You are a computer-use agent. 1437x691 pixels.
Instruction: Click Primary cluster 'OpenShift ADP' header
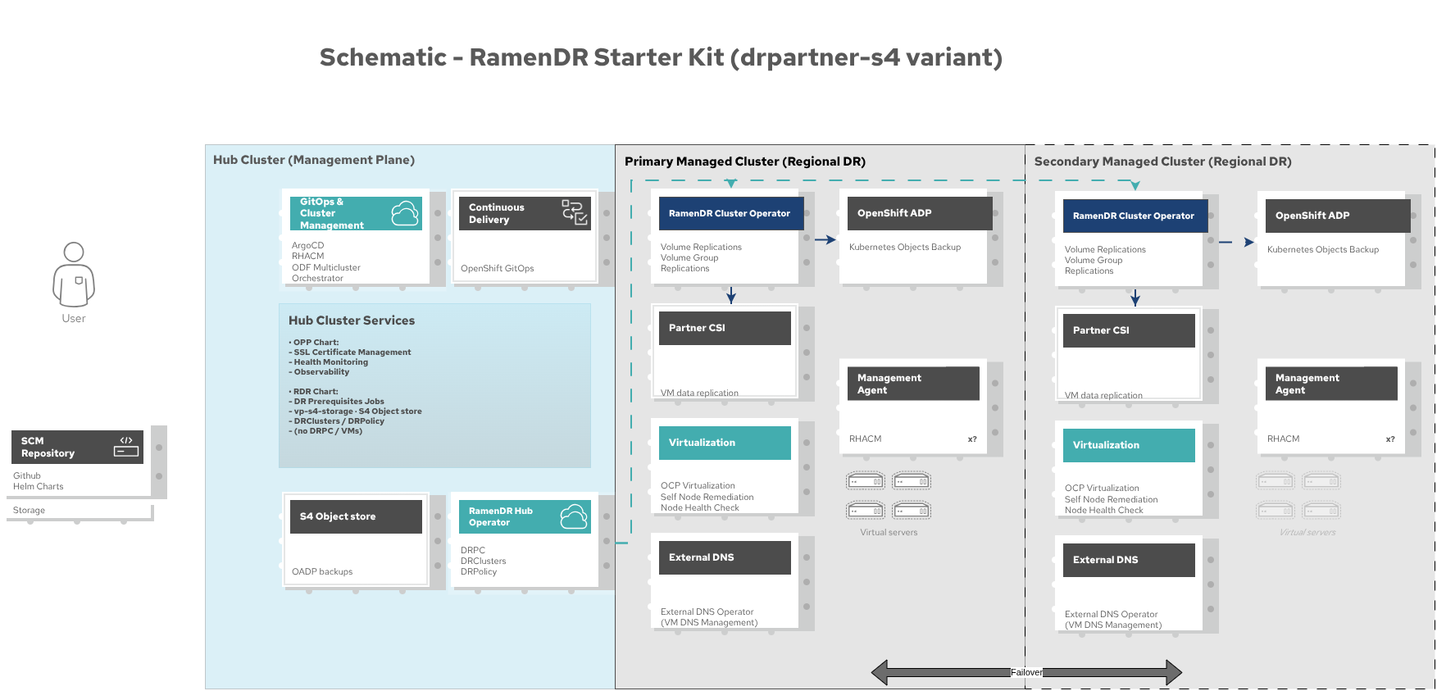click(920, 213)
